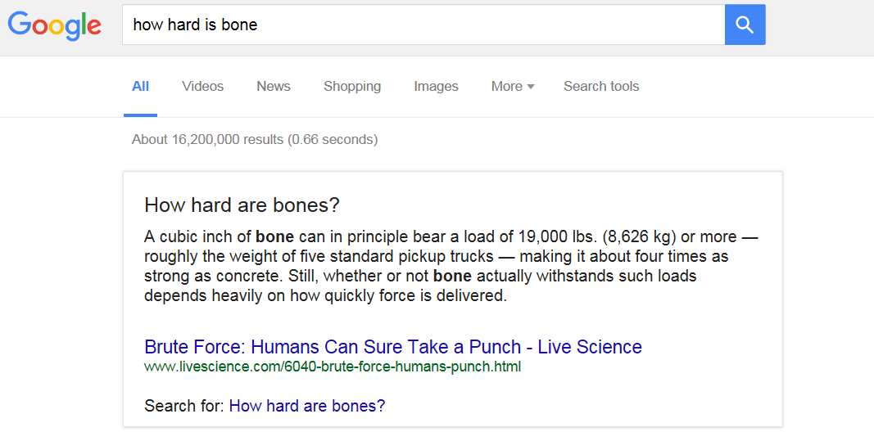
Task: Open Search tools
Action: 601,87
